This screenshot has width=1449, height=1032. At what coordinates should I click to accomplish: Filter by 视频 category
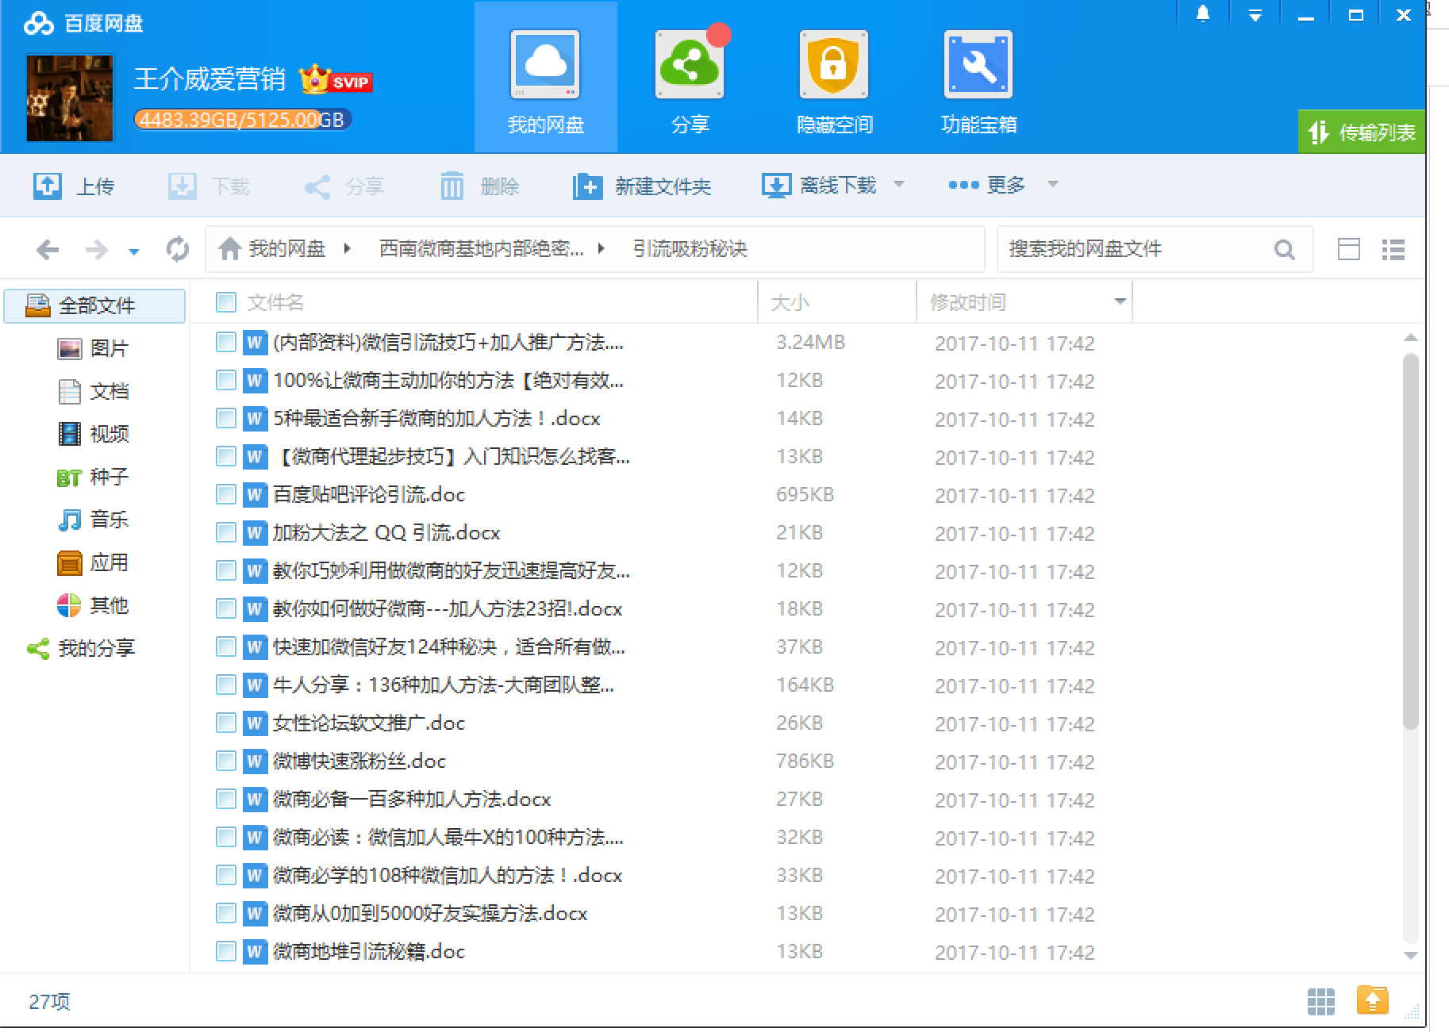(93, 434)
